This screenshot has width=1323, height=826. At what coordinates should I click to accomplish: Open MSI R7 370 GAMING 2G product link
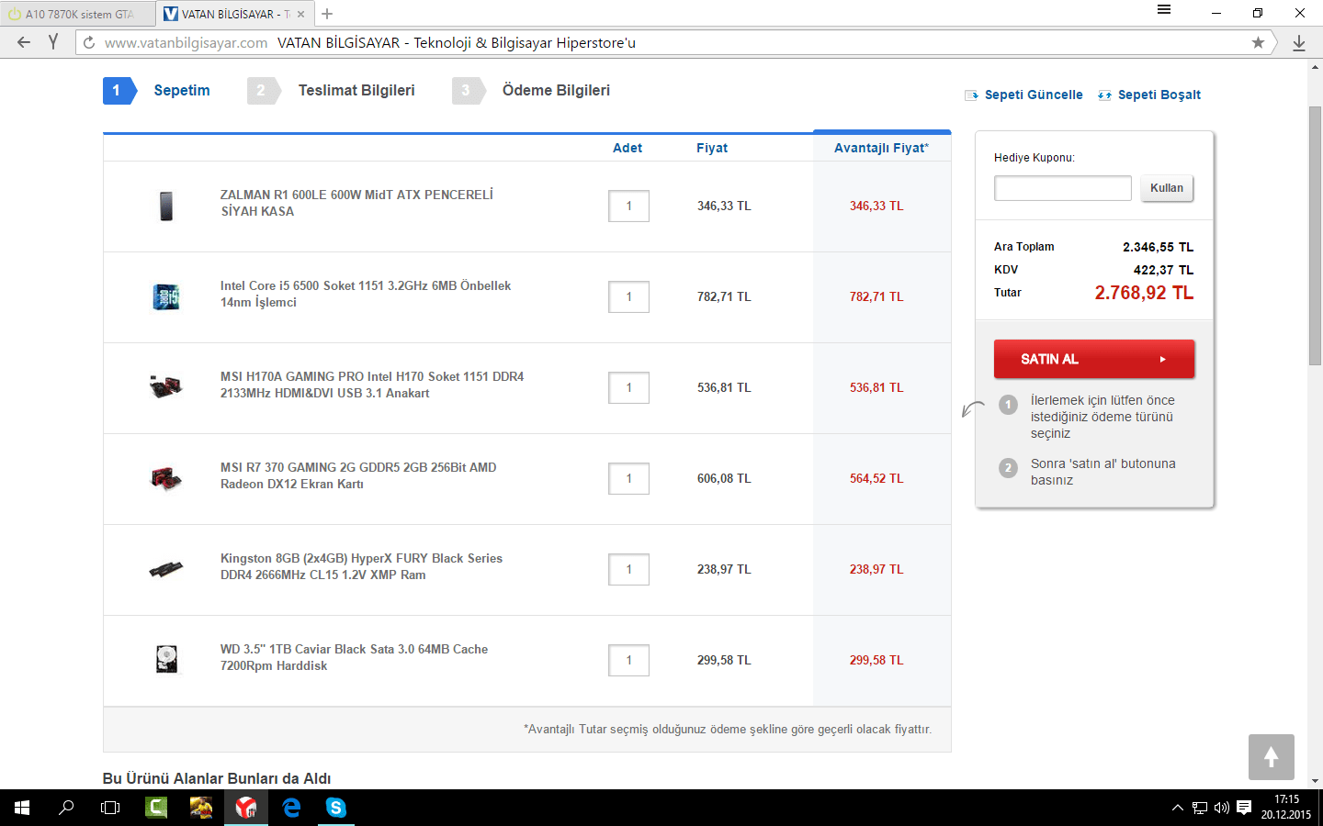(358, 475)
